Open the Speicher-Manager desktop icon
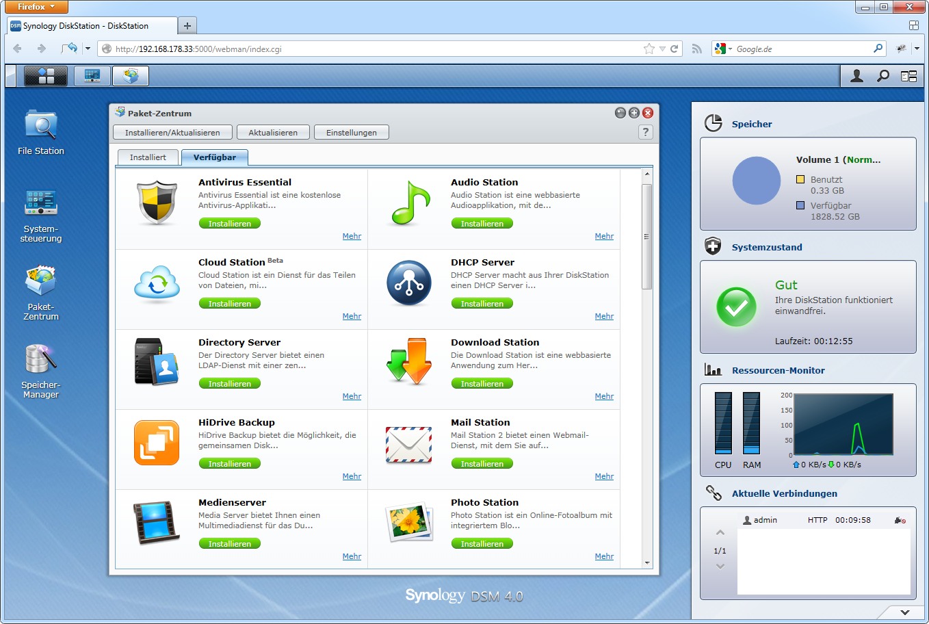The height and width of the screenshot is (624, 929). tap(41, 372)
